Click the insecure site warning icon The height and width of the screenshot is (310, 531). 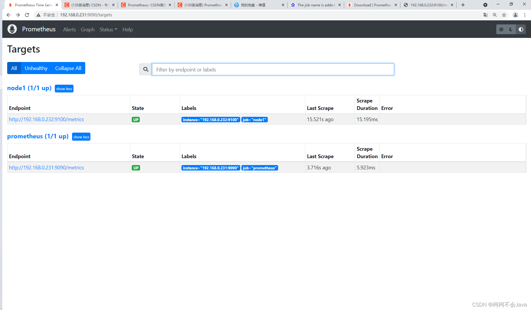tap(38, 15)
